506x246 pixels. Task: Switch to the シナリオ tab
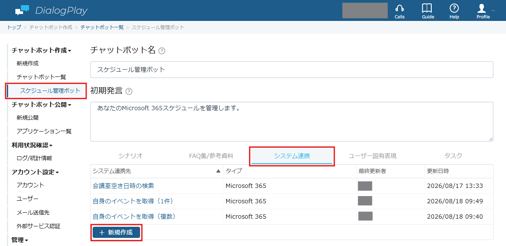coord(130,156)
